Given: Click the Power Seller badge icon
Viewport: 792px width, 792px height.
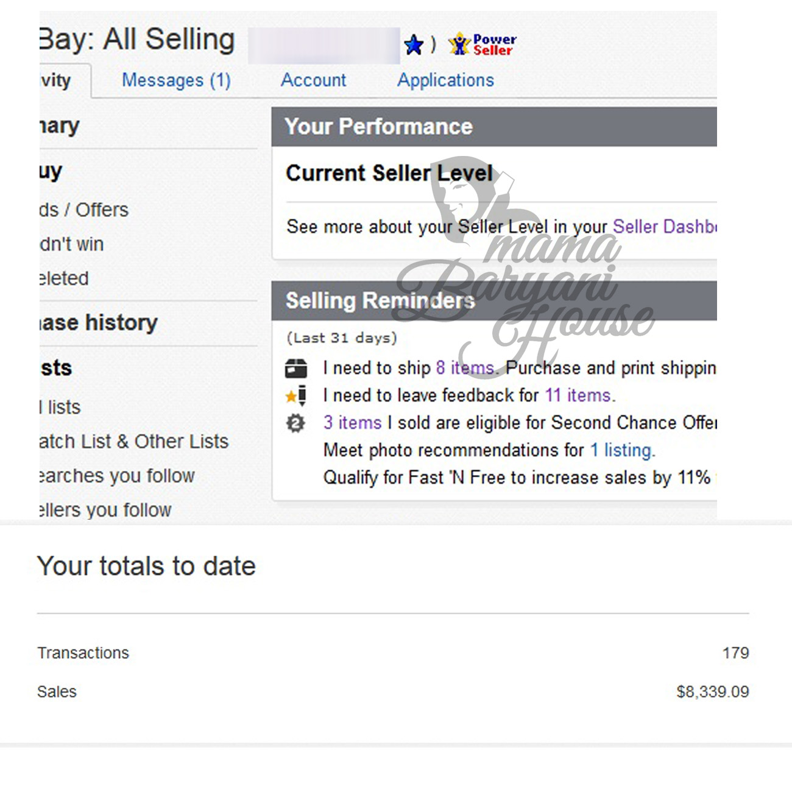Looking at the screenshot, I should (x=483, y=44).
